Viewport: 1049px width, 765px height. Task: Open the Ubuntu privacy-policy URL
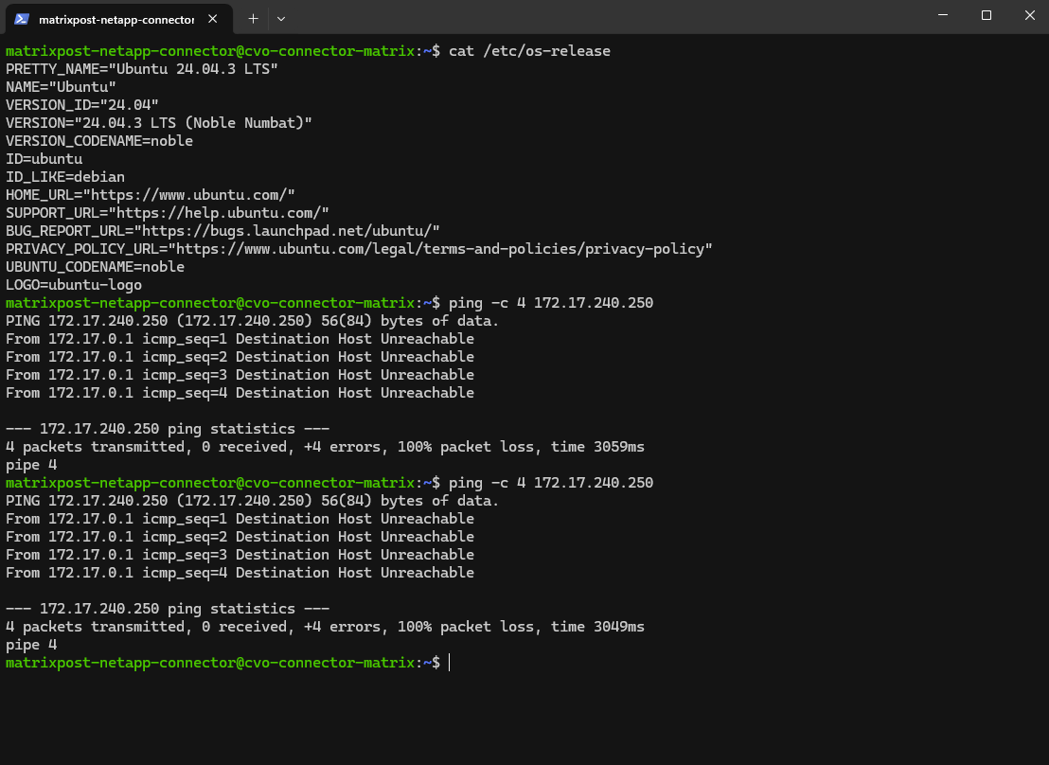(440, 249)
